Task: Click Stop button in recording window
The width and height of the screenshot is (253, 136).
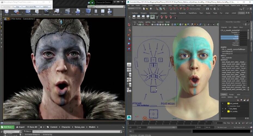Action: click(x=18, y=7)
